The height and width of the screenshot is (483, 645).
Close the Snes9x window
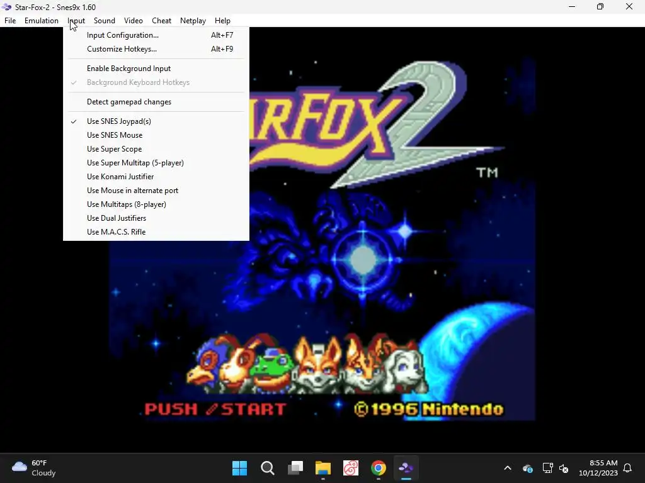tap(629, 6)
